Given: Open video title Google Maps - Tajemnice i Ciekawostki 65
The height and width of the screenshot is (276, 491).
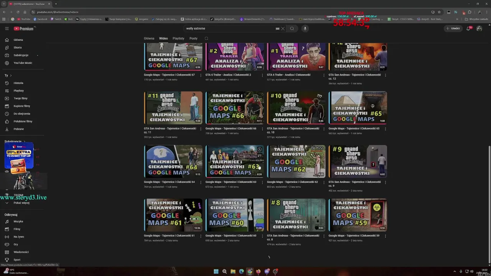Looking at the screenshot, I should click(354, 128).
